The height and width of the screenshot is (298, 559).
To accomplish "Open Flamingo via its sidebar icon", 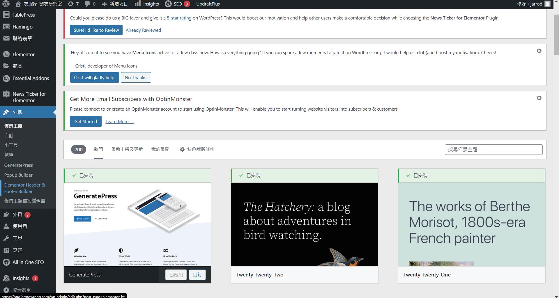I will point(6,27).
